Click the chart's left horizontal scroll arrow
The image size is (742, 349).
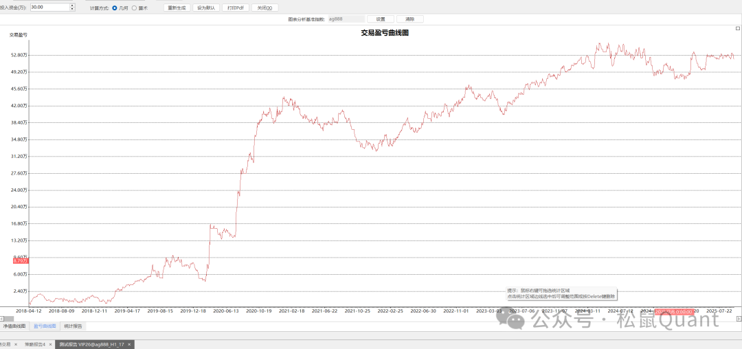tap(3, 318)
